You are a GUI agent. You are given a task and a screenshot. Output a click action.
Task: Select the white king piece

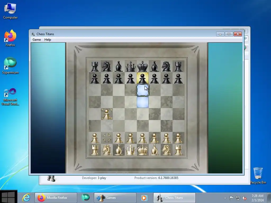pos(143,150)
